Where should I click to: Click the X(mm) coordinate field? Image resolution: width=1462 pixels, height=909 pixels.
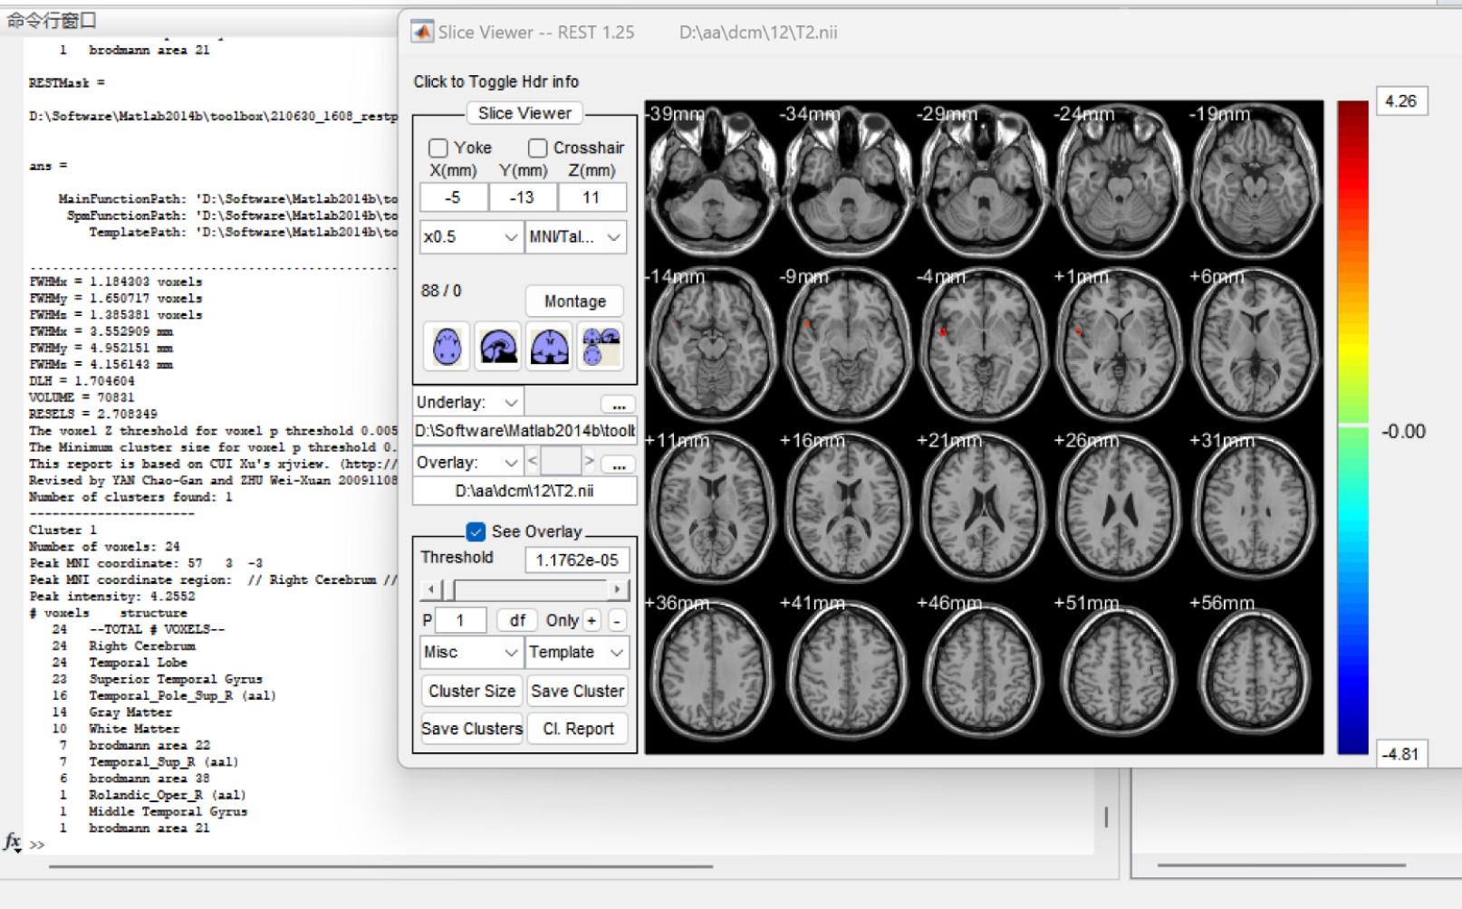(454, 197)
